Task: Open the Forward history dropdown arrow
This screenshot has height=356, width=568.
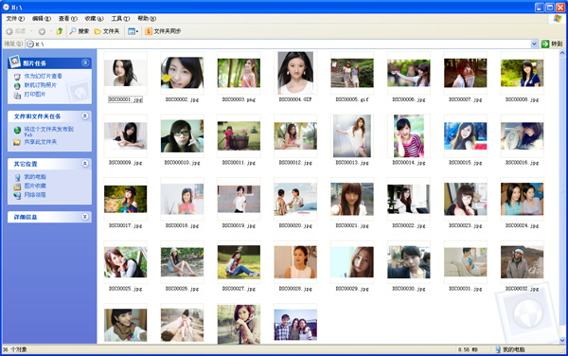Action: [x=50, y=31]
